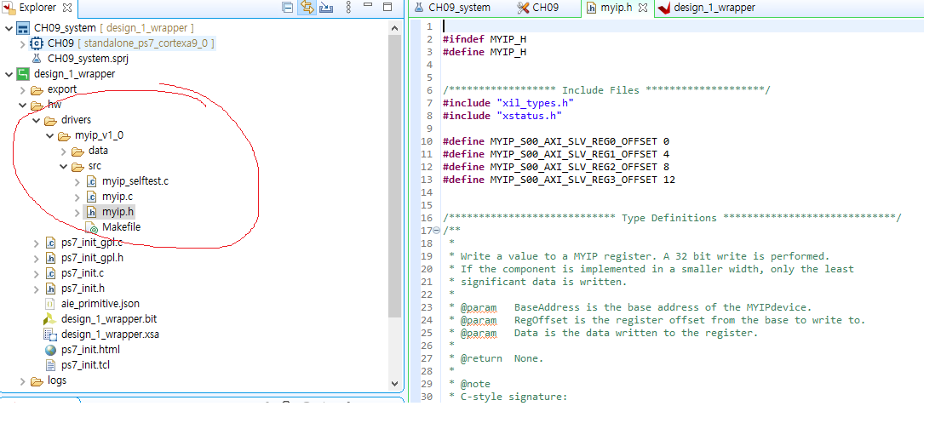The height and width of the screenshot is (446, 941).
Task: Switch to the CH09 editor tab
Action: pyautogui.click(x=538, y=8)
